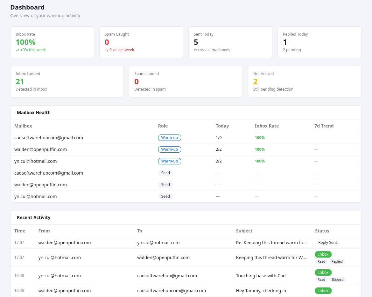Select the Not Arrived pending detection card

(304, 81)
